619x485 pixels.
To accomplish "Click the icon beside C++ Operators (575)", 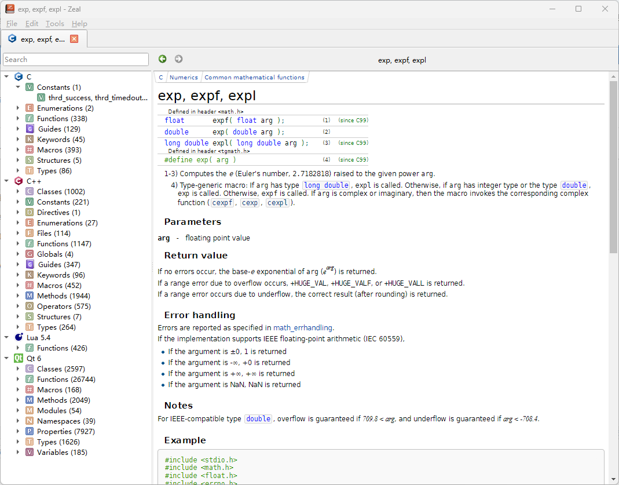I will coord(30,306).
